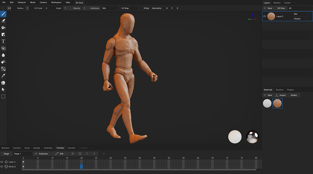Switch to the Brushes tab
313x174 pixels.
[279, 89]
